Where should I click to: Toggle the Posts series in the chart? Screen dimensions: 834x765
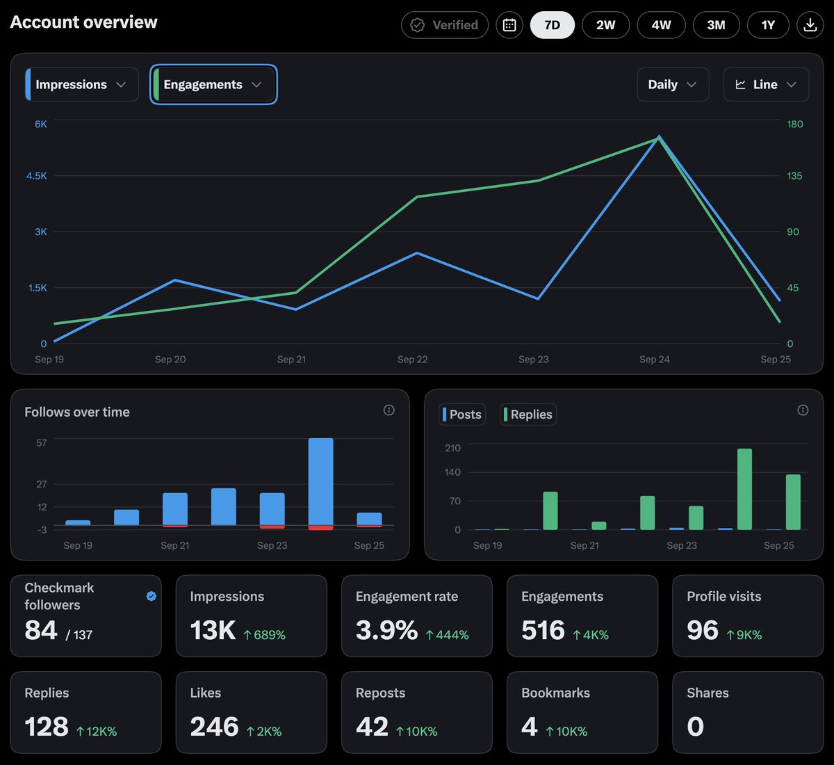[462, 414]
